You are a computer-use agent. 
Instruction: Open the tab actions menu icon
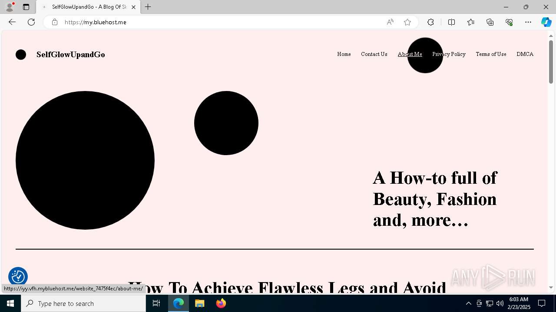click(x=26, y=7)
